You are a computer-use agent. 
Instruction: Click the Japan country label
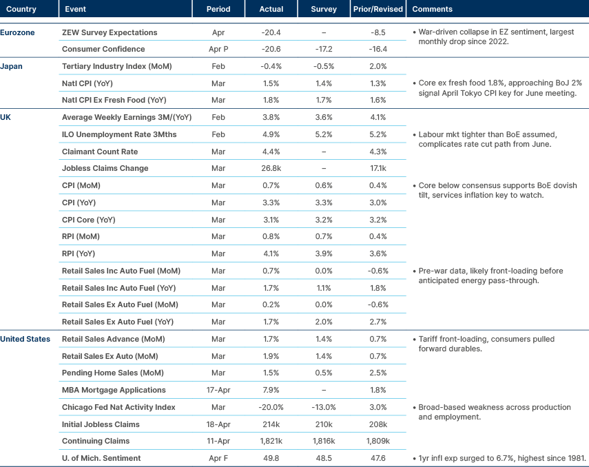pos(10,66)
